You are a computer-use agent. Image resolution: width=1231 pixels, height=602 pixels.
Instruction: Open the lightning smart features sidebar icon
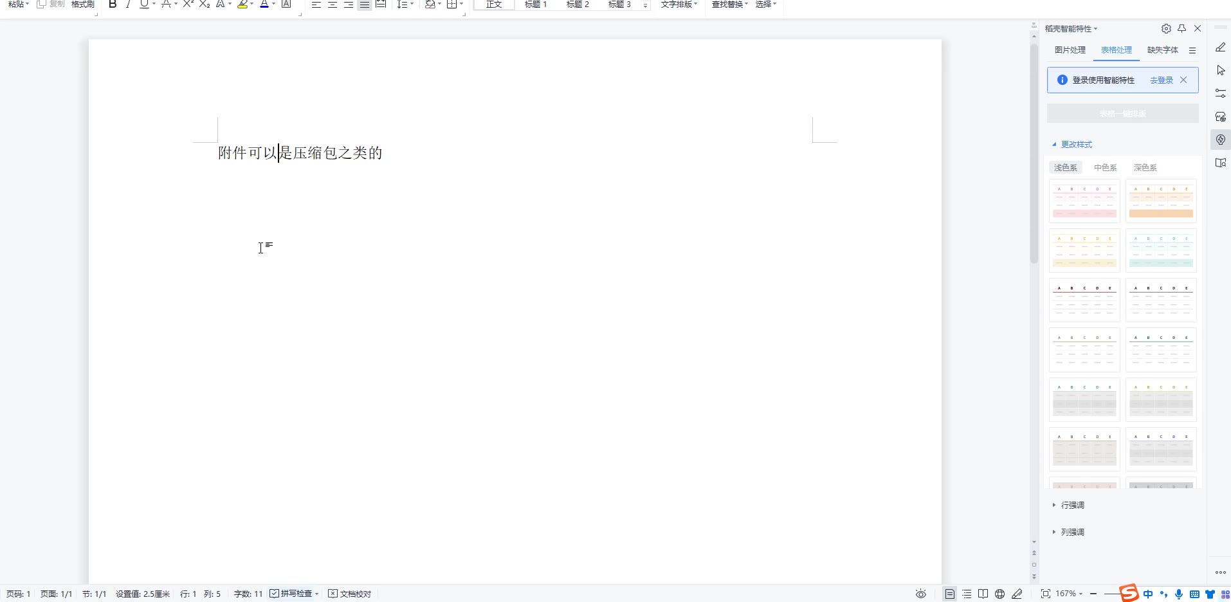coord(1220,140)
